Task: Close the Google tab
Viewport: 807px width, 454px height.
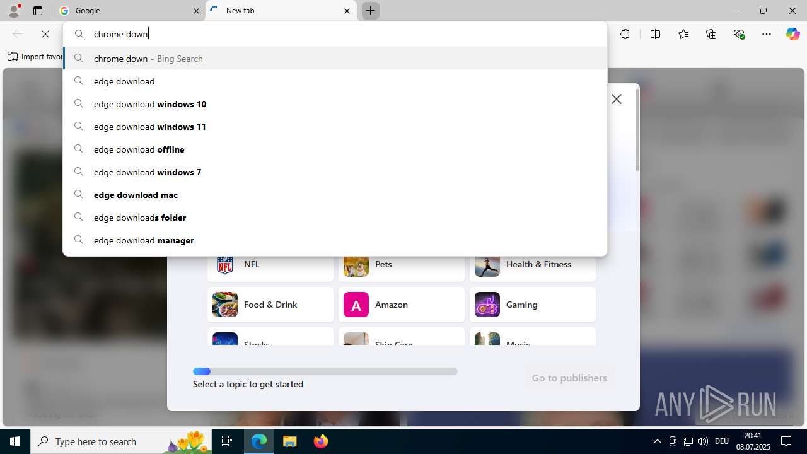Action: pyautogui.click(x=196, y=11)
